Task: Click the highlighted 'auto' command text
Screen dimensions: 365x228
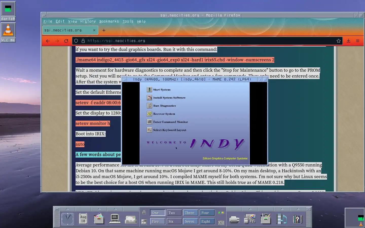Action: click(x=80, y=144)
